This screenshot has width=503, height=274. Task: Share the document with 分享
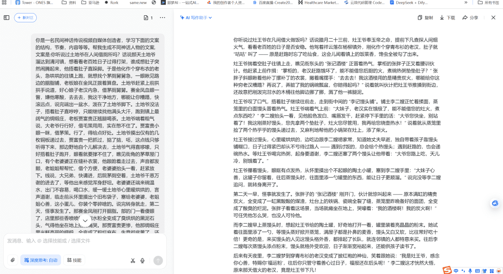click(470, 18)
